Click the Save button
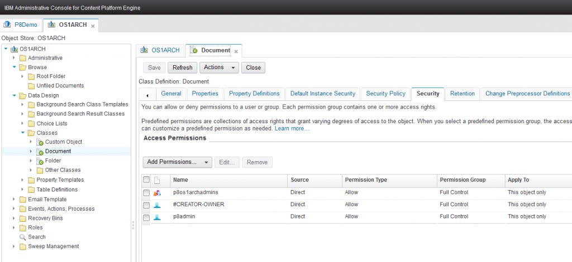 [x=154, y=67]
